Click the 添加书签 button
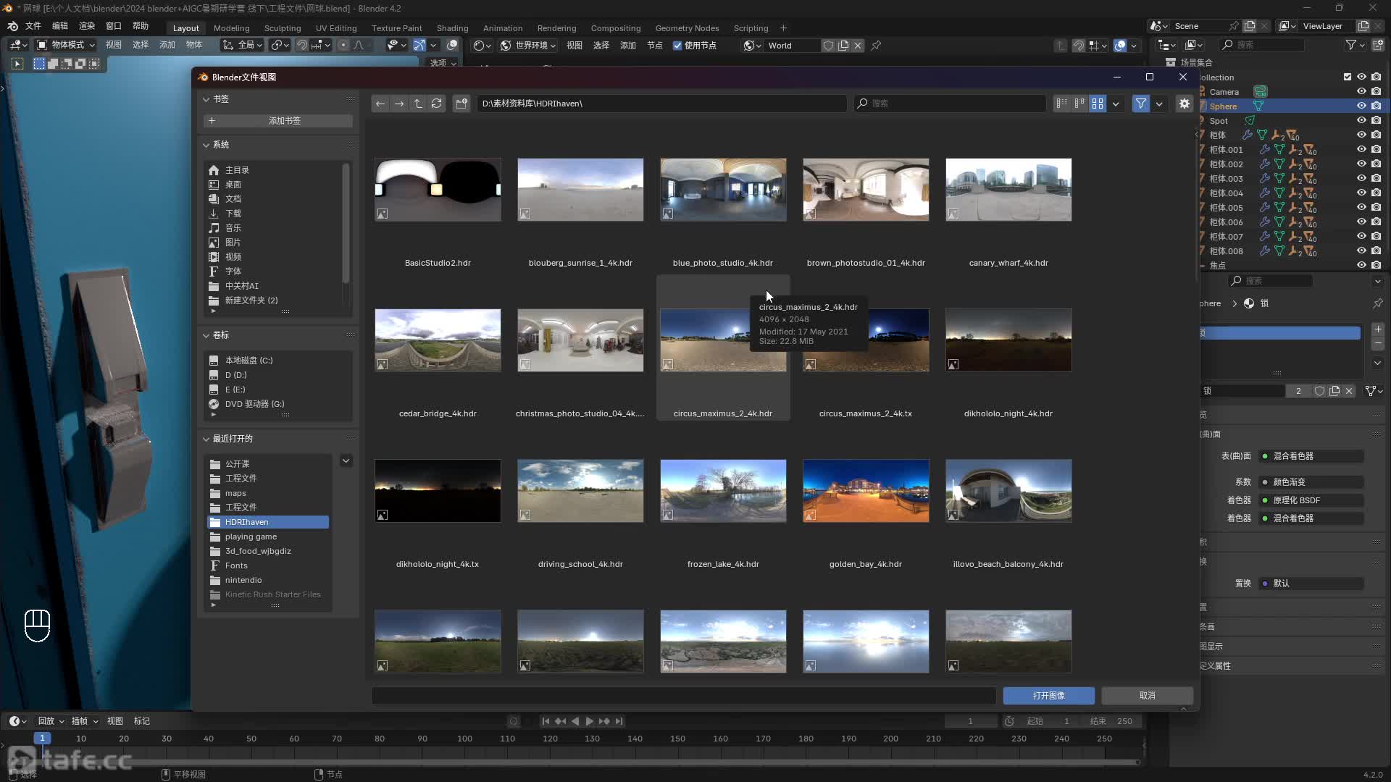1391x782 pixels. click(278, 121)
